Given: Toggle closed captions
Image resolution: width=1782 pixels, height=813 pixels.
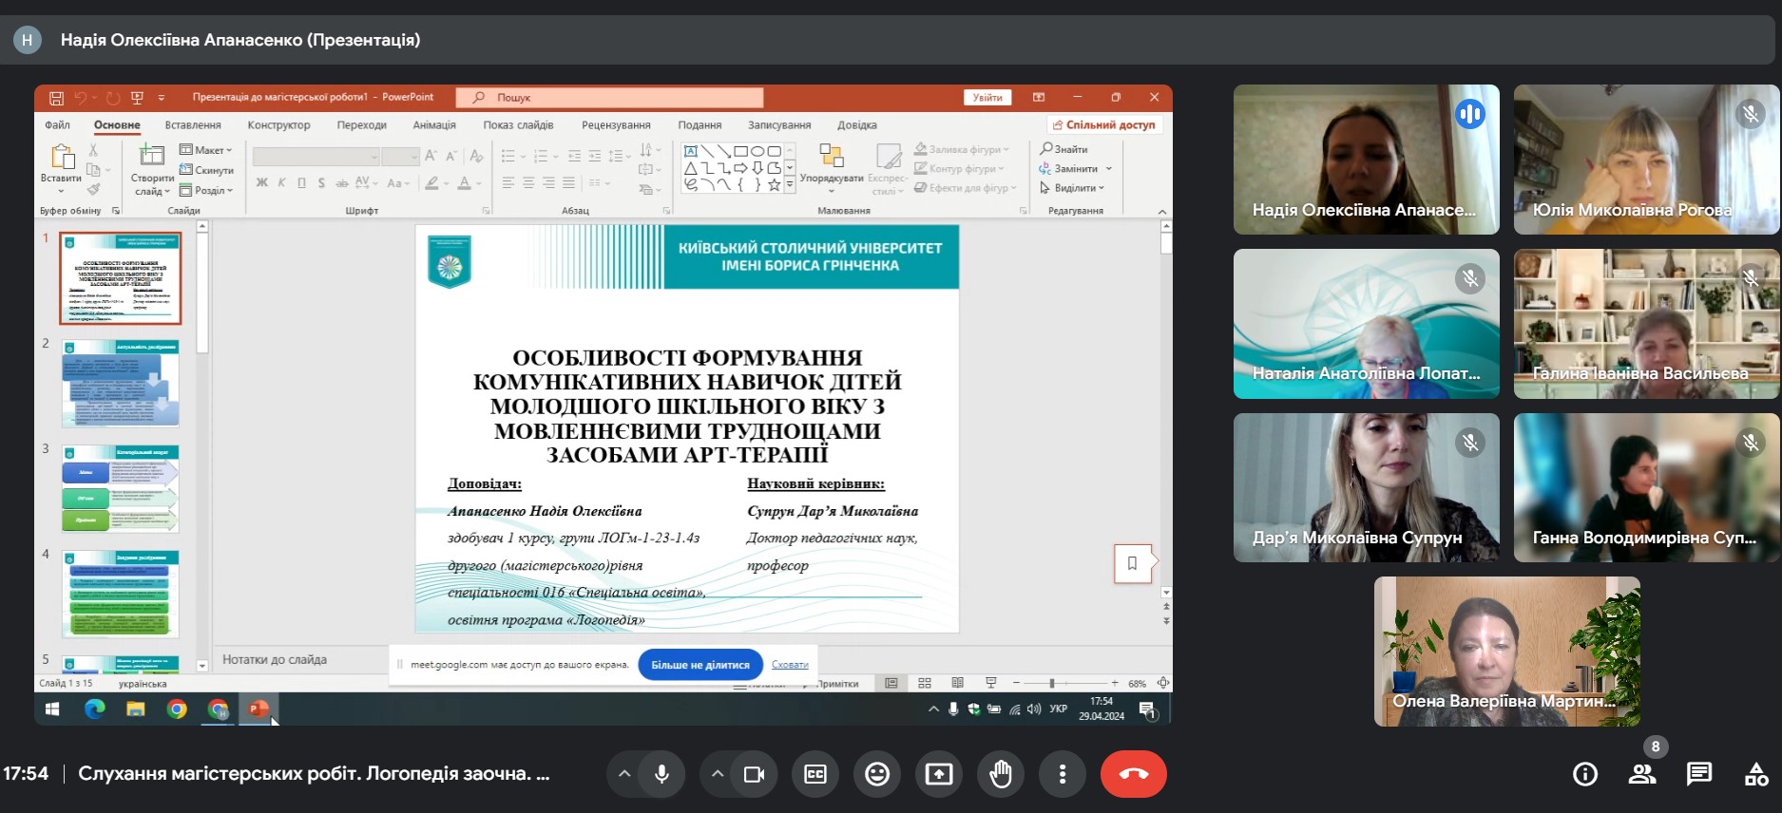Looking at the screenshot, I should click(x=815, y=774).
